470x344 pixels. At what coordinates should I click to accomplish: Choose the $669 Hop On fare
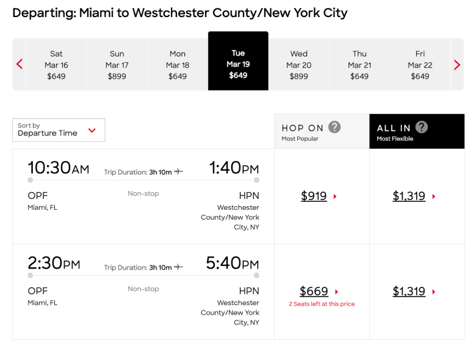(x=314, y=292)
